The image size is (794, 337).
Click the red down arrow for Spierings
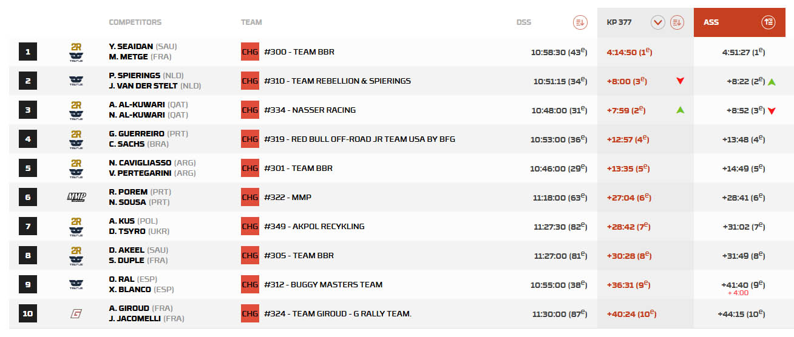680,81
